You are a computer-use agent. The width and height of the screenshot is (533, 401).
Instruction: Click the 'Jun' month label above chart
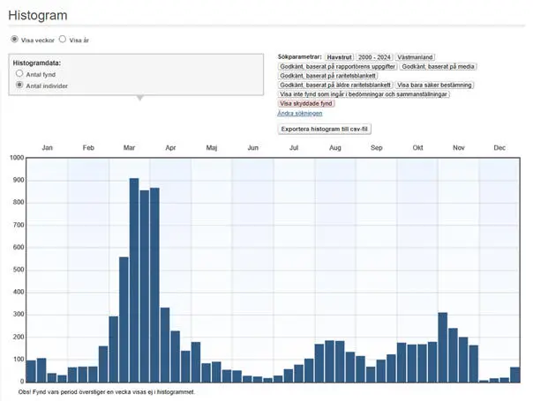tap(252, 148)
